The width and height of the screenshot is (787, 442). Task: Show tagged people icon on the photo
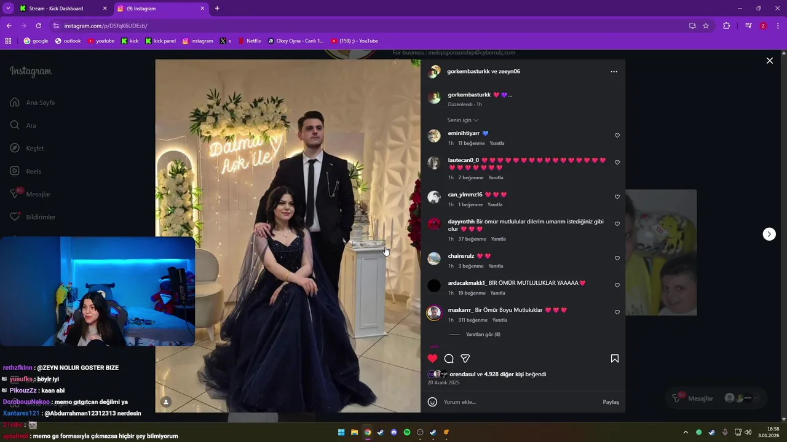click(x=166, y=402)
